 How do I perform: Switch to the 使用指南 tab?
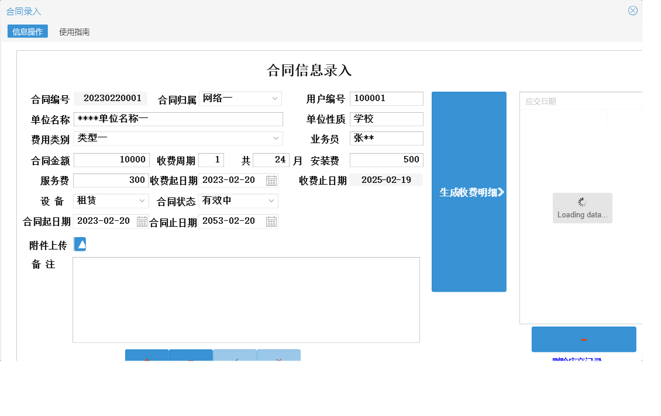74,32
